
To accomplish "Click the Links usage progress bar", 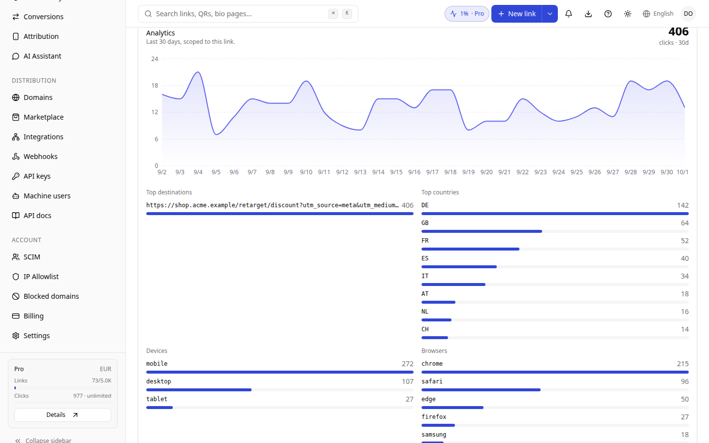I will click(63, 388).
